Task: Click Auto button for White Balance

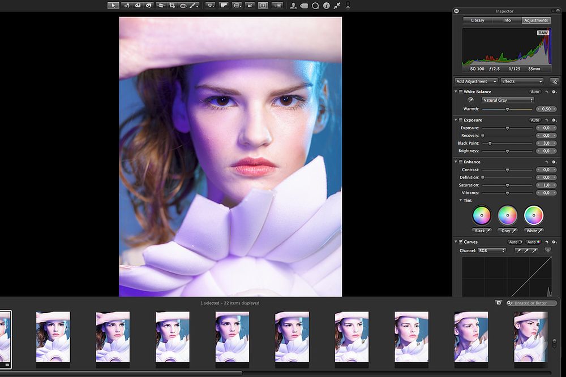Action: click(535, 92)
